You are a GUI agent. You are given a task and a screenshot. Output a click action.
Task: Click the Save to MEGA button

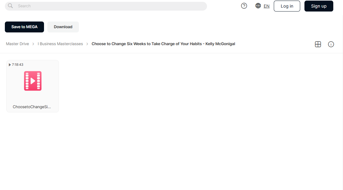(24, 27)
